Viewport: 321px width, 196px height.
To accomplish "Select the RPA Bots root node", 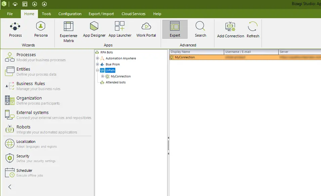I will (x=107, y=52).
